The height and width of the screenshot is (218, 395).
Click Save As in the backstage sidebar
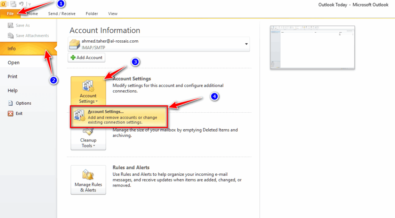point(22,25)
